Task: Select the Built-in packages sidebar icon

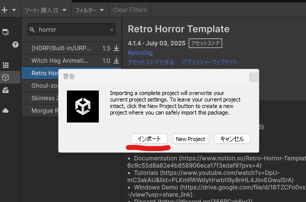Action: (x=5, y=90)
